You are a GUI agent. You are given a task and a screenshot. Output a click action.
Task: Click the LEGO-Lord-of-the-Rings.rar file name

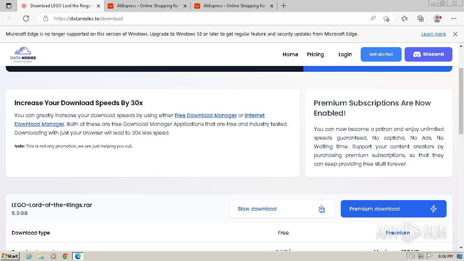point(52,205)
